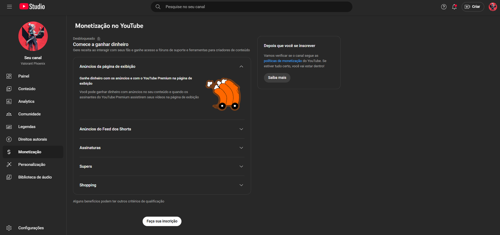The width and height of the screenshot is (500, 235).
Task: Click the Painel dashboard icon
Action: tap(9, 76)
